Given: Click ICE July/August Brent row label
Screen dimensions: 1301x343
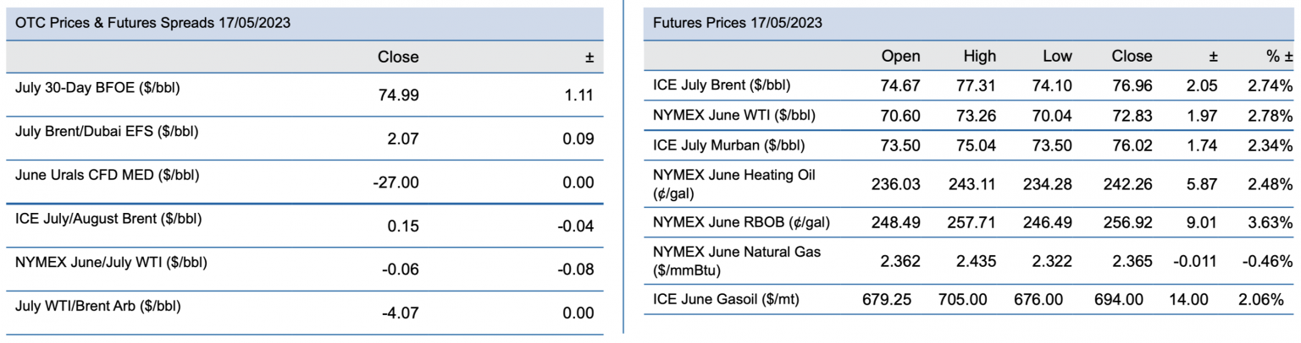Looking at the screenshot, I should tap(108, 218).
